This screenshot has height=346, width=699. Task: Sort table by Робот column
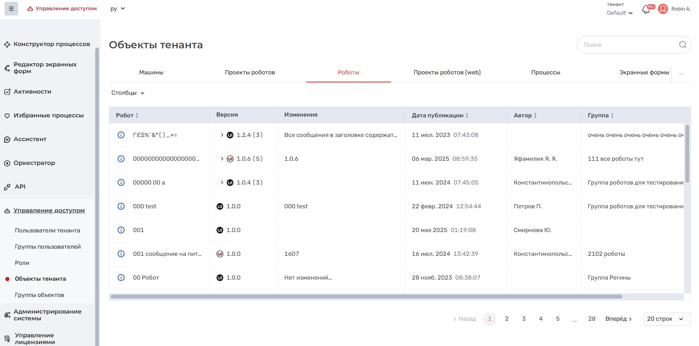(137, 115)
